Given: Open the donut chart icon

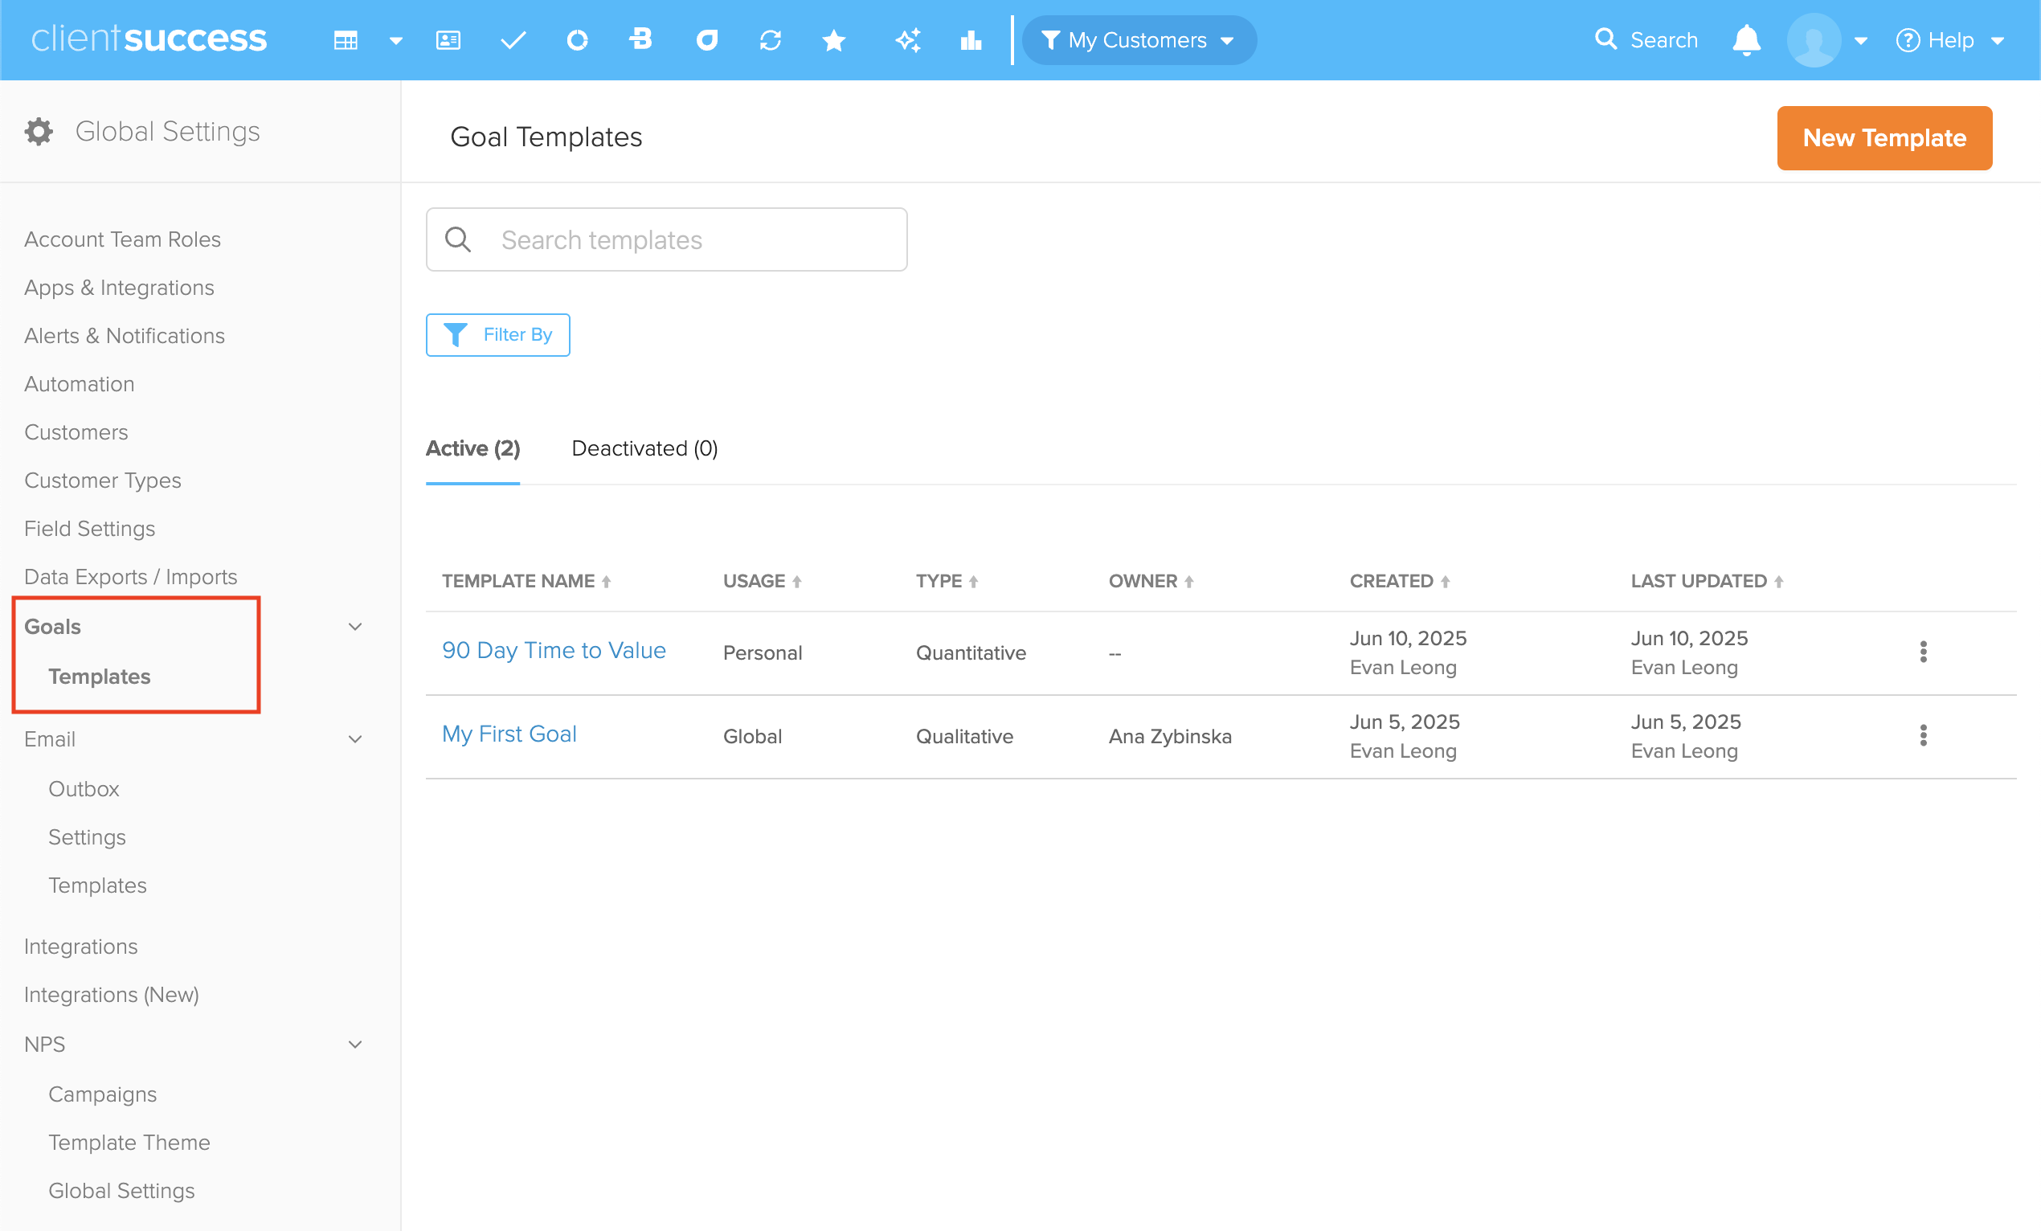Looking at the screenshot, I should (x=577, y=39).
